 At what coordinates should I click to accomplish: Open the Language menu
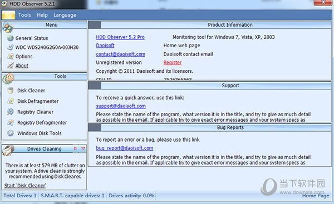click(65, 15)
